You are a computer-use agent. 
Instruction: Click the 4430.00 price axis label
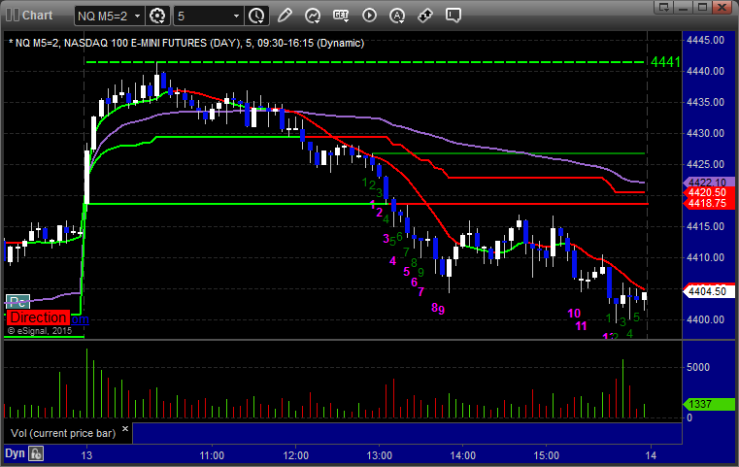coord(706,133)
